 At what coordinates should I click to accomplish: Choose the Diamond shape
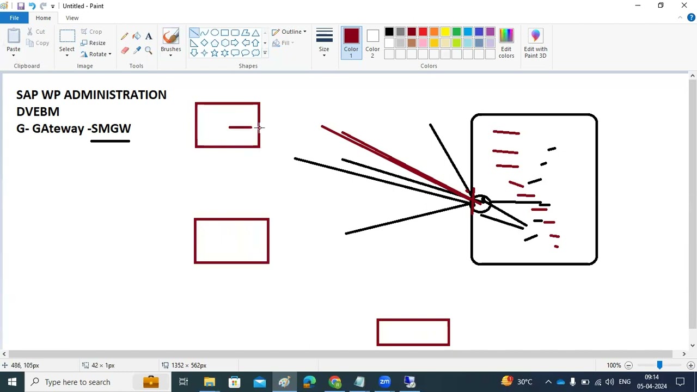click(x=204, y=43)
